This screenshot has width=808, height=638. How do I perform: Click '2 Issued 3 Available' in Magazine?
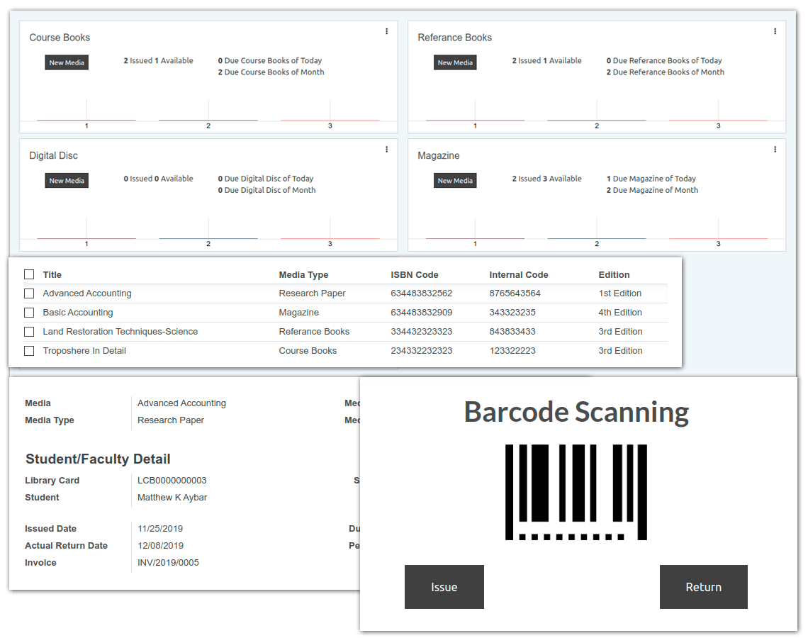point(546,179)
